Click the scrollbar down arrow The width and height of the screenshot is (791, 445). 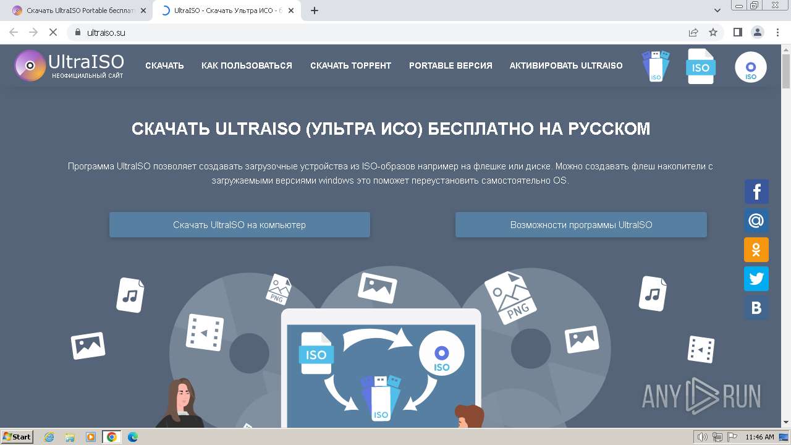tap(786, 423)
